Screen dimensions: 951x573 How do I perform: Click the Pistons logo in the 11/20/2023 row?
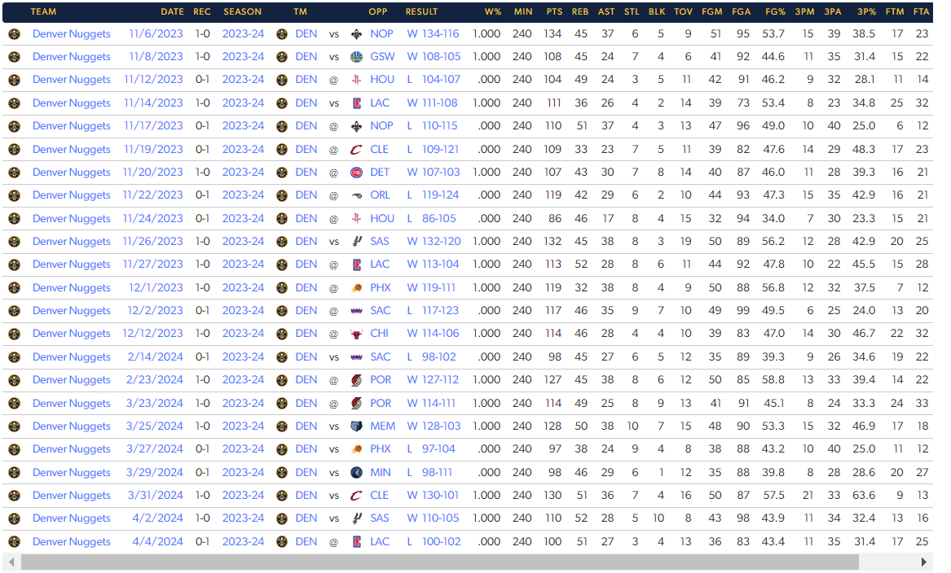[x=357, y=173]
